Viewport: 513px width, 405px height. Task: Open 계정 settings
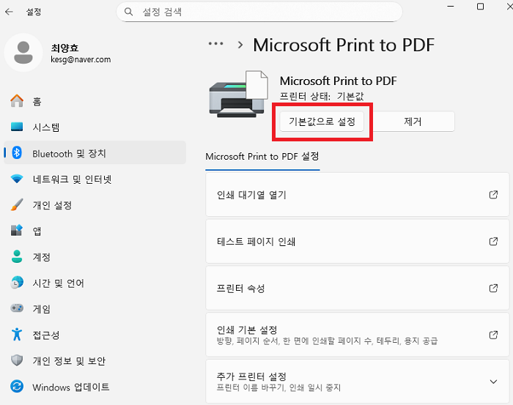click(95, 256)
